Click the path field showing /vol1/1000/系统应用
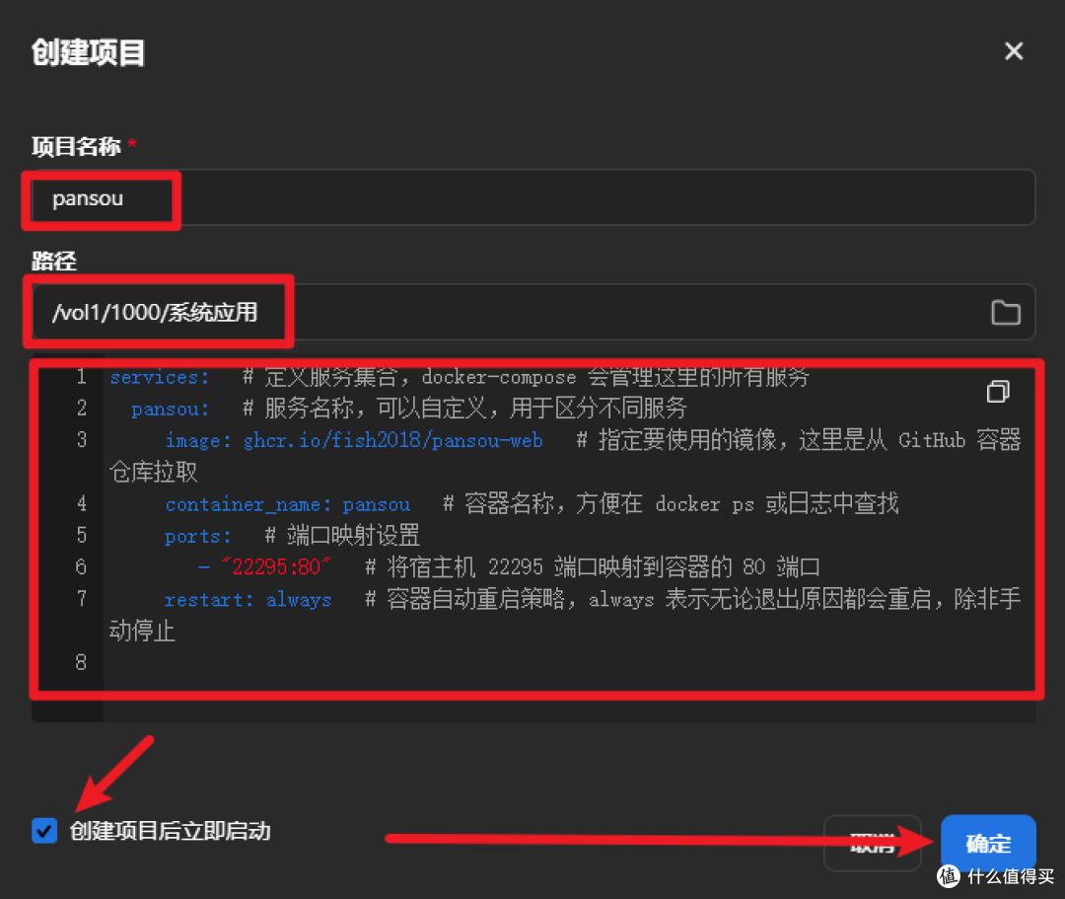1065x899 pixels. click(158, 312)
